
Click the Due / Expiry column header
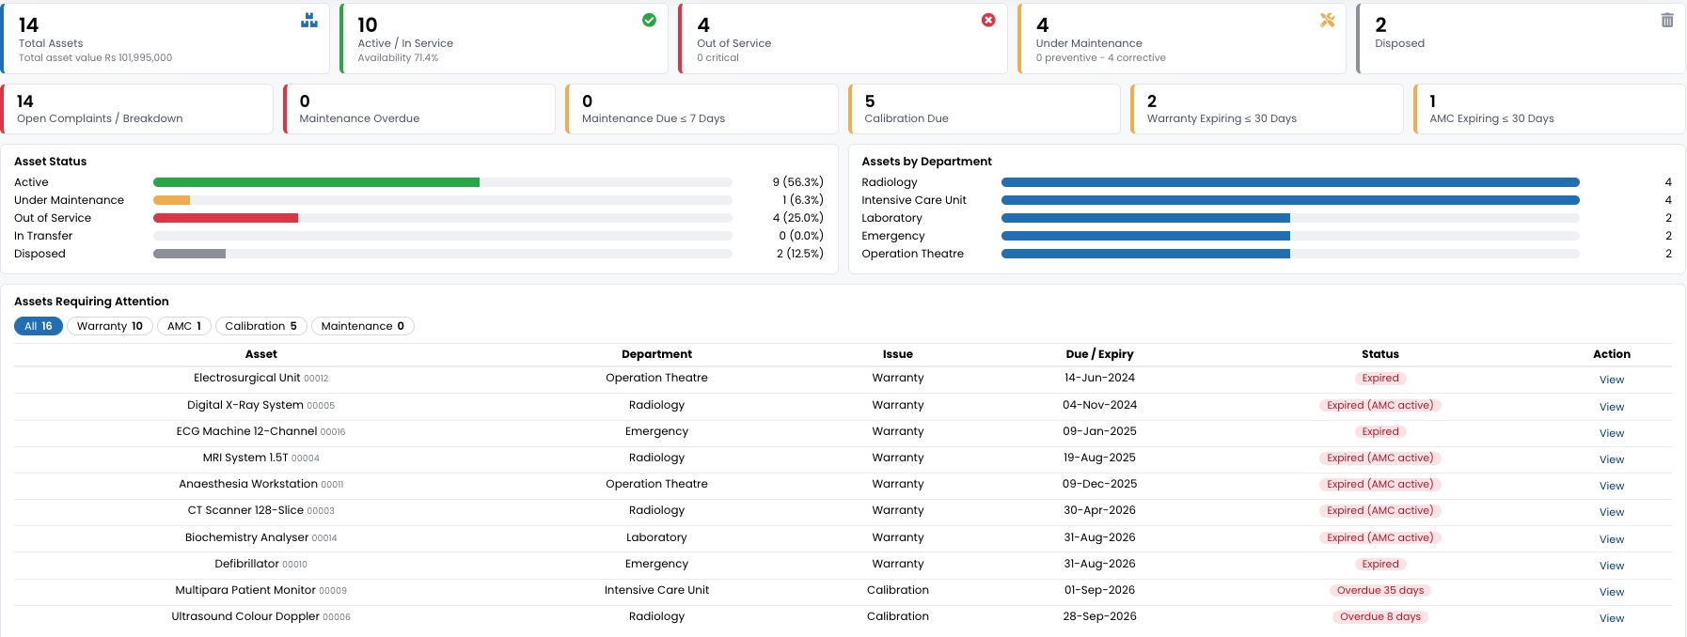[1099, 354]
